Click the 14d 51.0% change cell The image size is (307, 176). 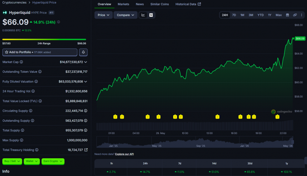click(x=214, y=172)
